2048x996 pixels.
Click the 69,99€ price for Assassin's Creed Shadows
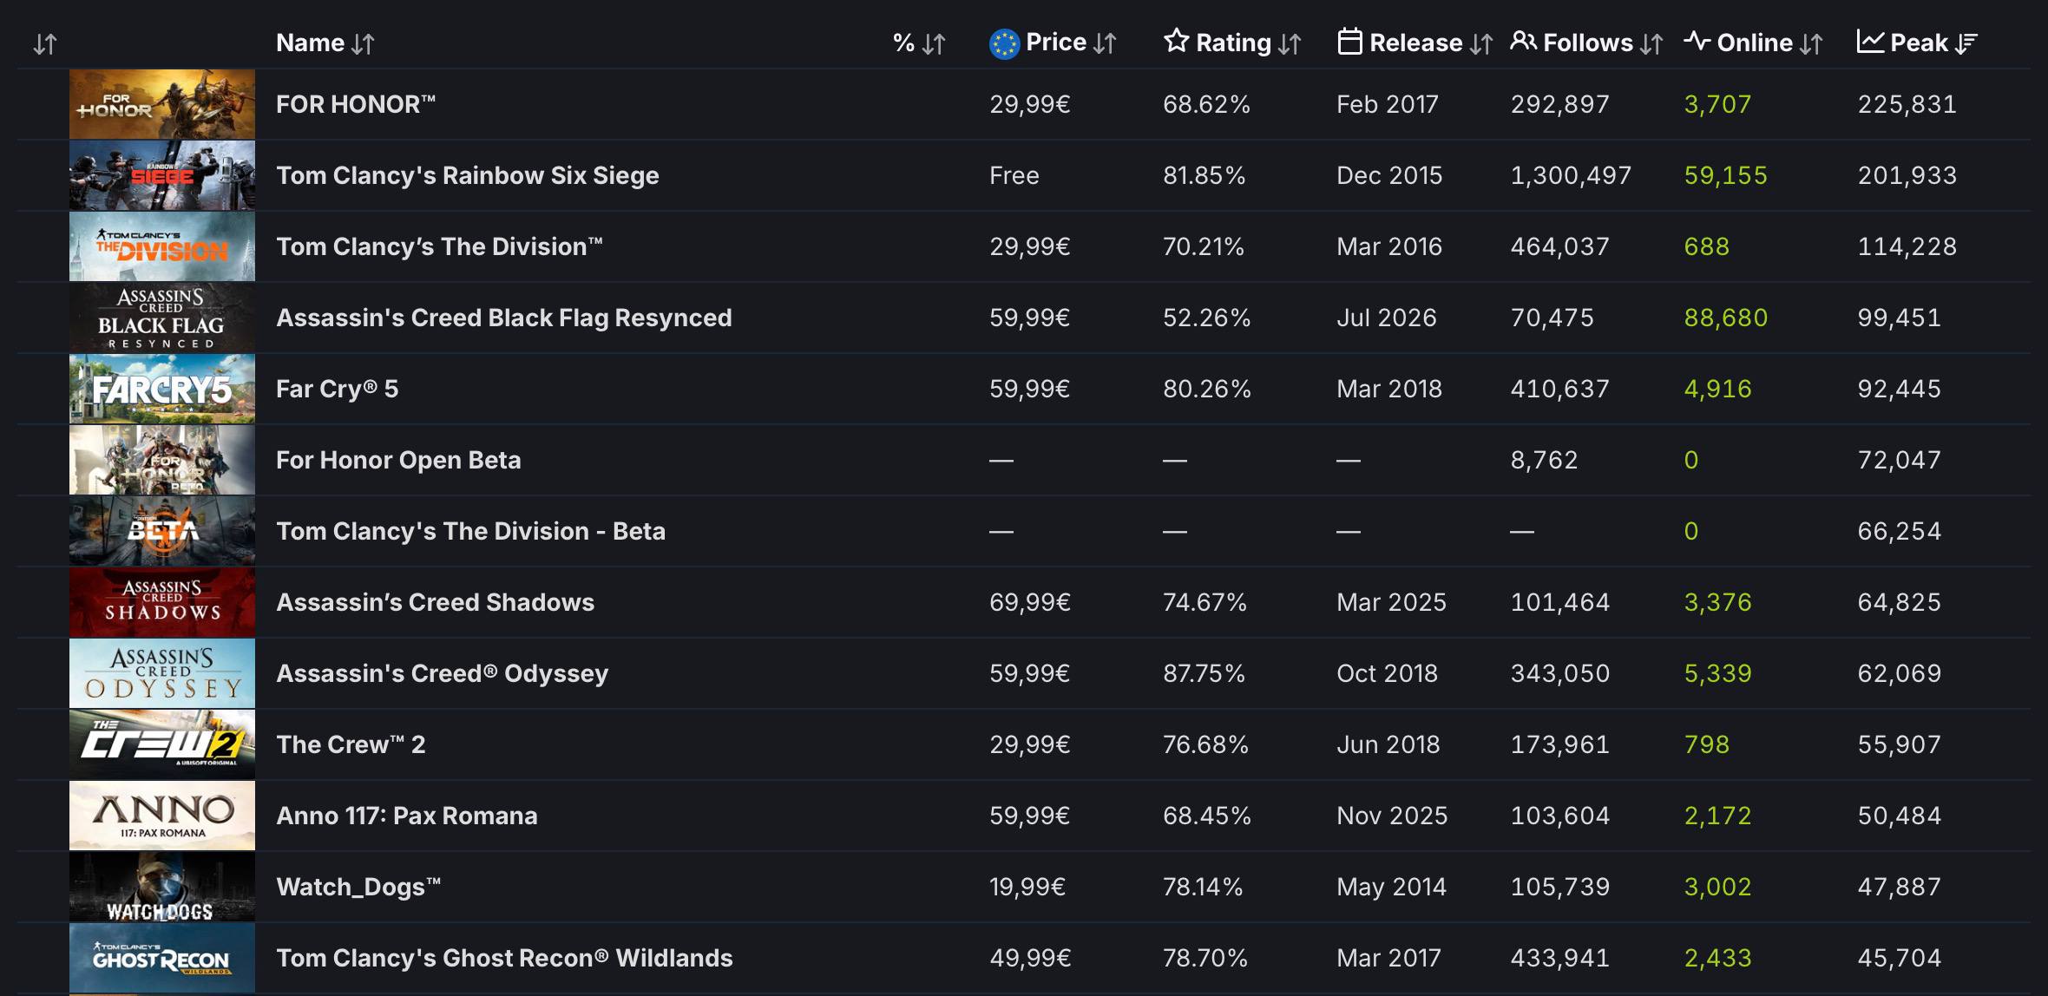[x=1030, y=602]
